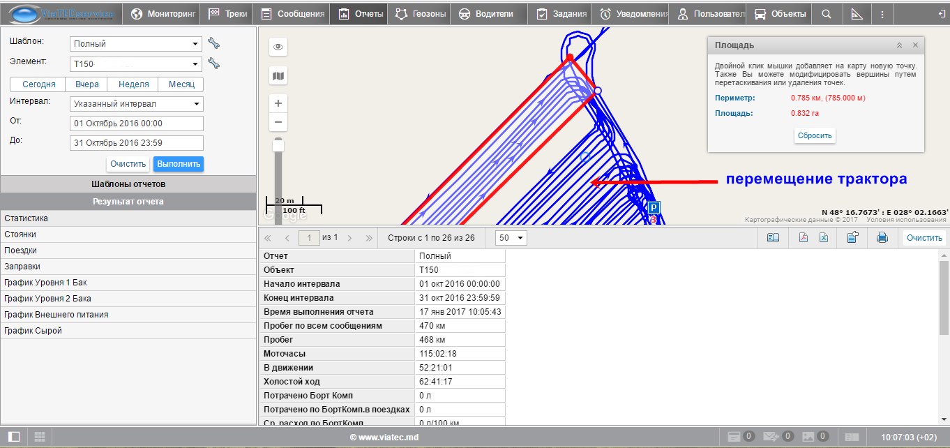
Task: Open the Мониторинг tab
Action: point(164,14)
